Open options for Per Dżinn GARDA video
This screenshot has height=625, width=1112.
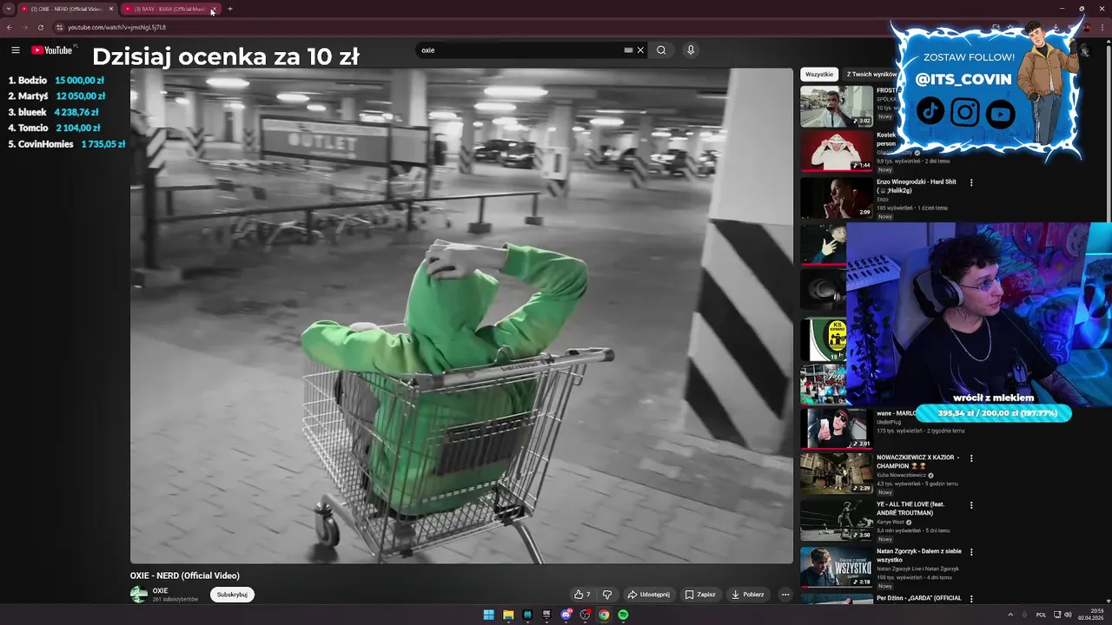point(971,598)
